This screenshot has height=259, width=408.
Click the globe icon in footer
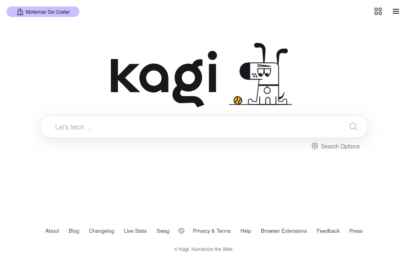pos(181,231)
